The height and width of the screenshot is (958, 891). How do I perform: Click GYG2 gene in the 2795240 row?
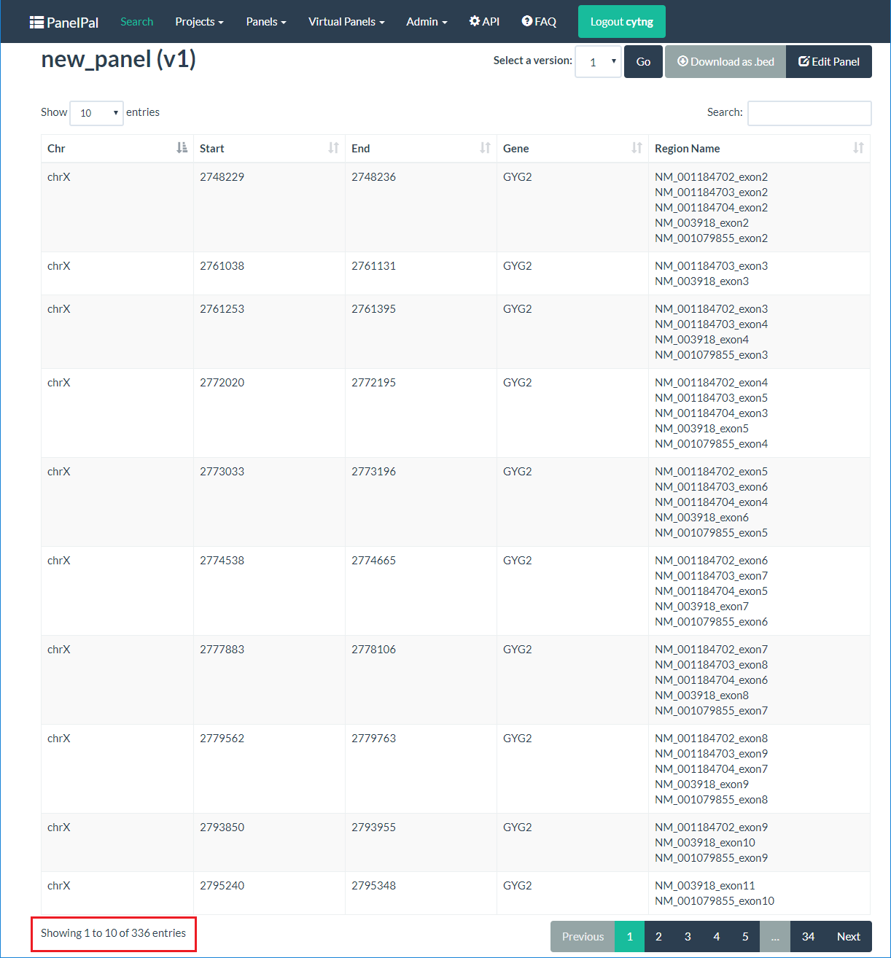coord(517,886)
